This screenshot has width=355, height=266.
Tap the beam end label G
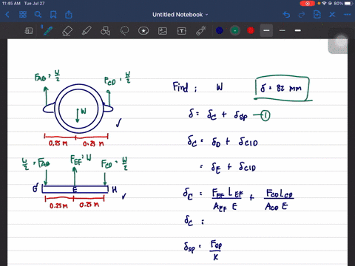click(x=35, y=188)
